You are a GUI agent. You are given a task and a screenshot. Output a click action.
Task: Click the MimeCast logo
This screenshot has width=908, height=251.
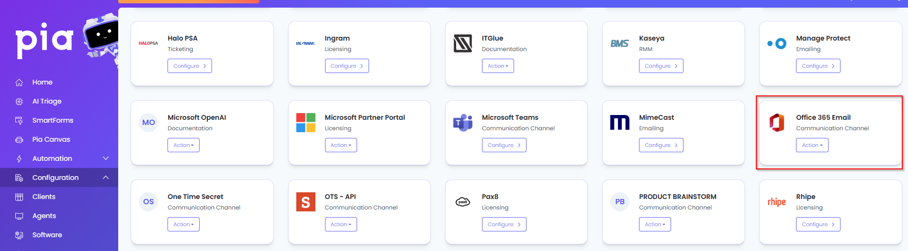[620, 123]
